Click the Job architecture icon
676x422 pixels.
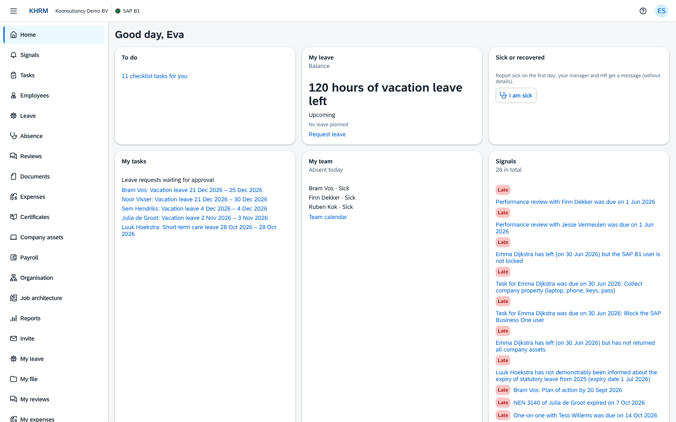click(14, 298)
